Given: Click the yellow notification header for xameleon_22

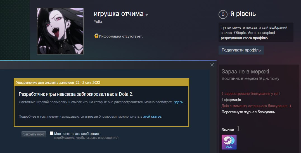Looking at the screenshot, I should click(x=101, y=83).
